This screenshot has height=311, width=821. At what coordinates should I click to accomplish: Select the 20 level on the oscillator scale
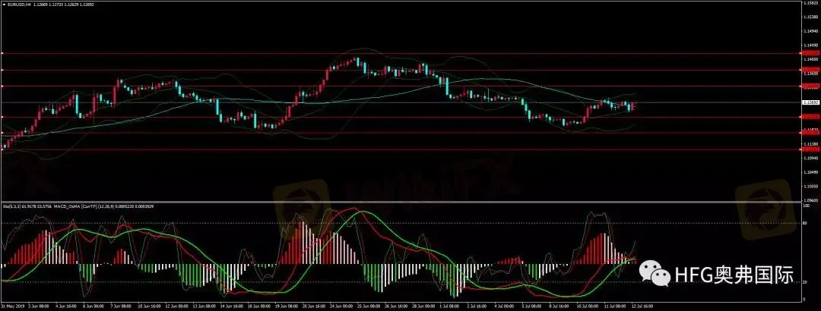pos(805,282)
